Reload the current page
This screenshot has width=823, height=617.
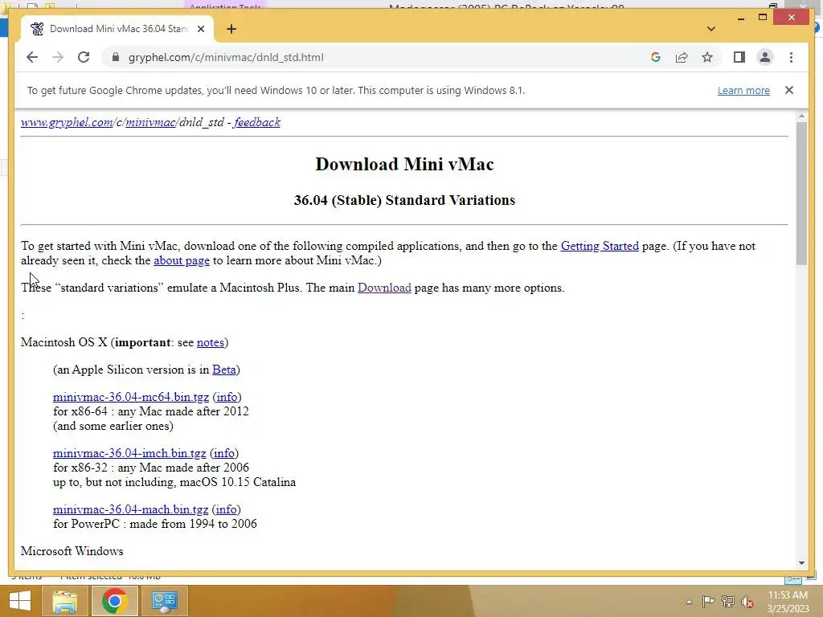84,57
